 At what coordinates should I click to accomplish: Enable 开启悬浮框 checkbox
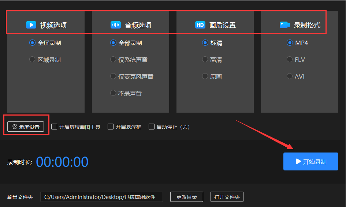[x=111, y=127]
